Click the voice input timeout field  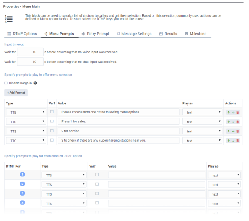pos(30,52)
